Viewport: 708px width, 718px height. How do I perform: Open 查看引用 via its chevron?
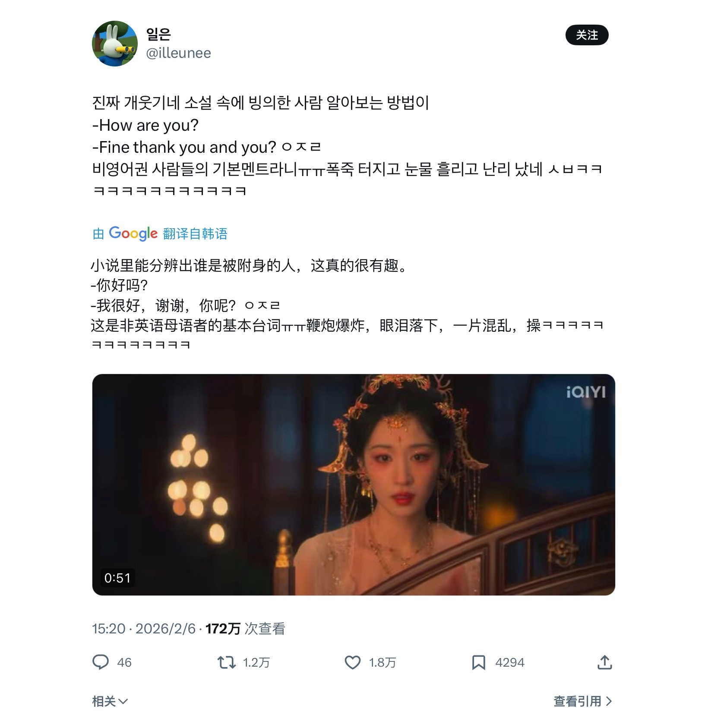[x=609, y=701]
